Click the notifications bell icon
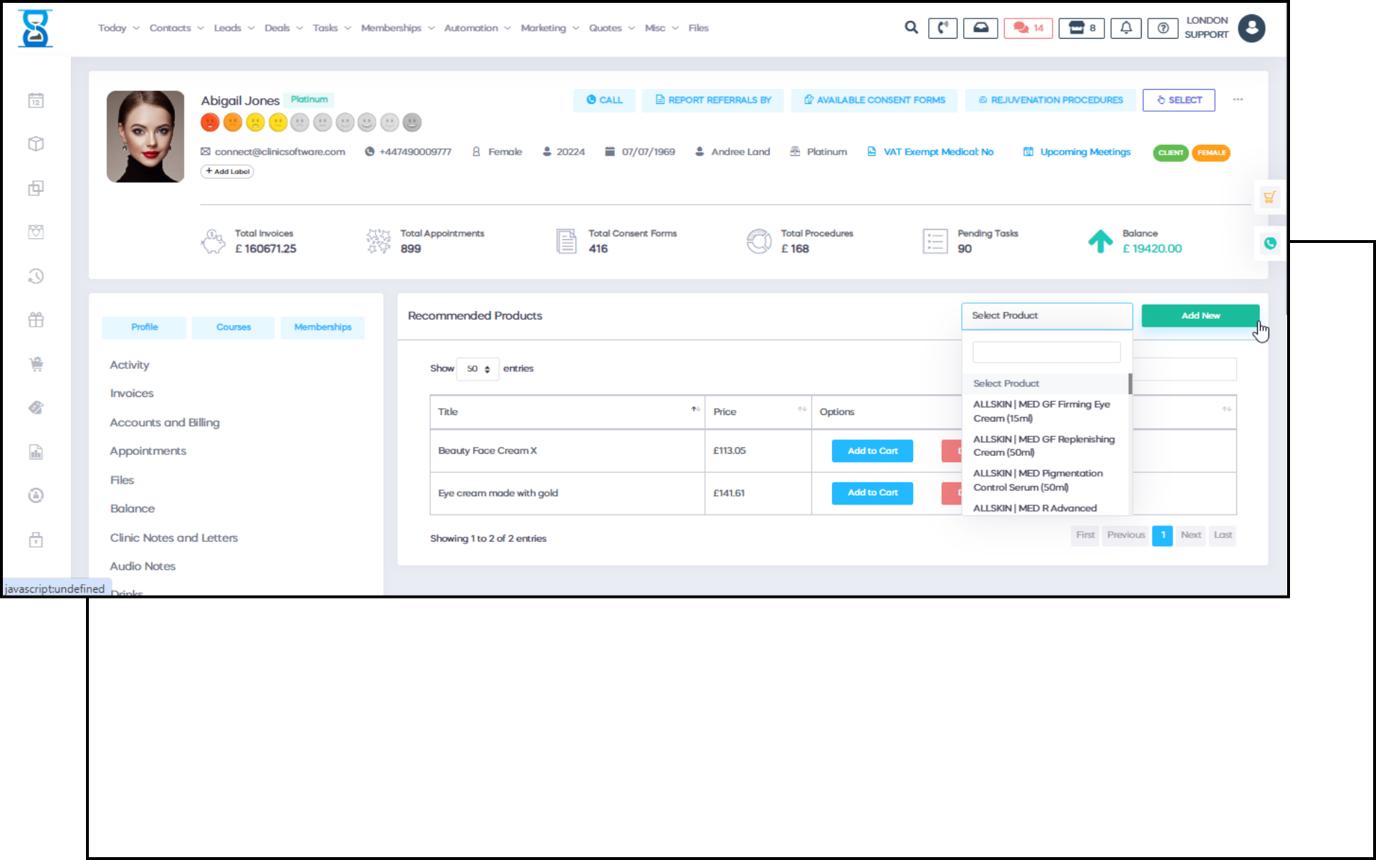Image resolution: width=1376 pixels, height=860 pixels. point(1126,28)
